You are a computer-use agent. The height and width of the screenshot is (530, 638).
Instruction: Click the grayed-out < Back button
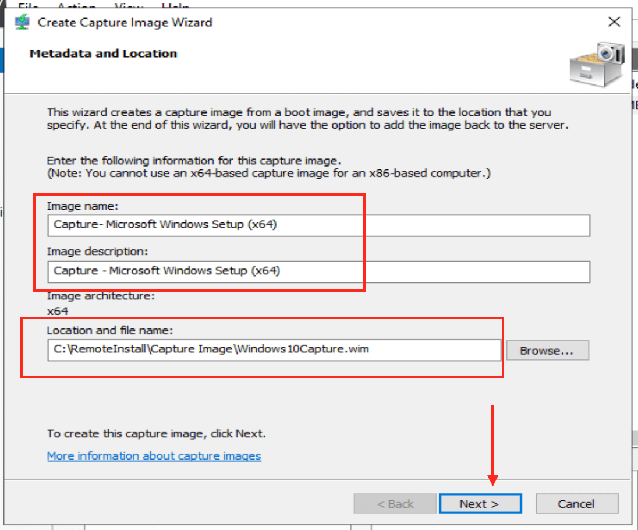click(395, 504)
